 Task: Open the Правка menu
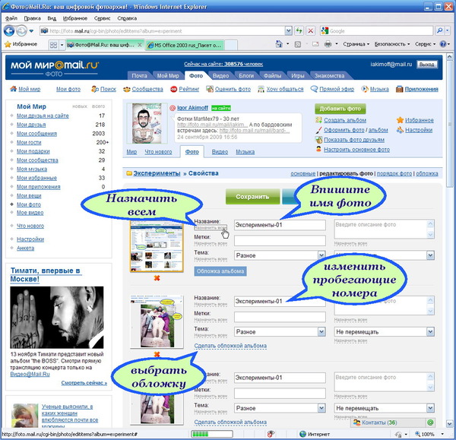point(32,18)
